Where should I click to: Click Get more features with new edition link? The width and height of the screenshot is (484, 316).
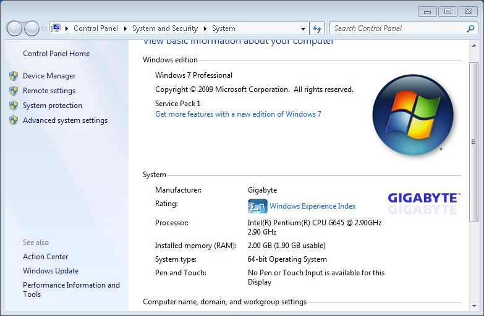click(238, 114)
